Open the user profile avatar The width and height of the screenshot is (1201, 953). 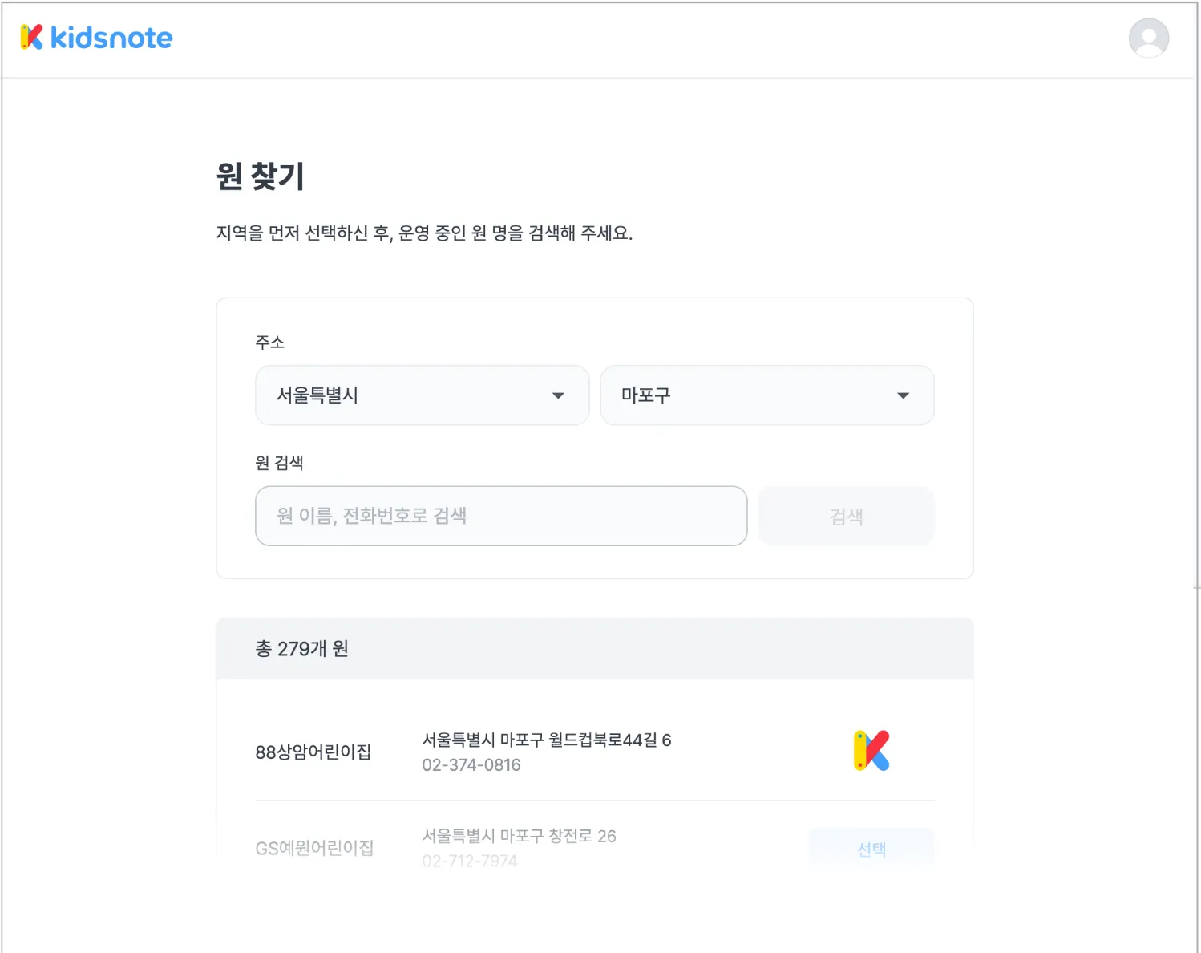1148,38
